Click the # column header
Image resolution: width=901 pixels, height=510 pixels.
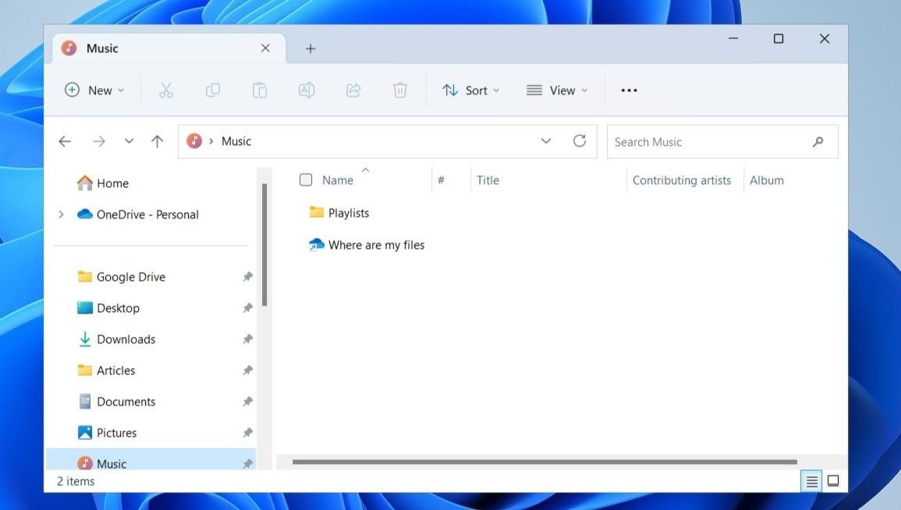(x=441, y=180)
